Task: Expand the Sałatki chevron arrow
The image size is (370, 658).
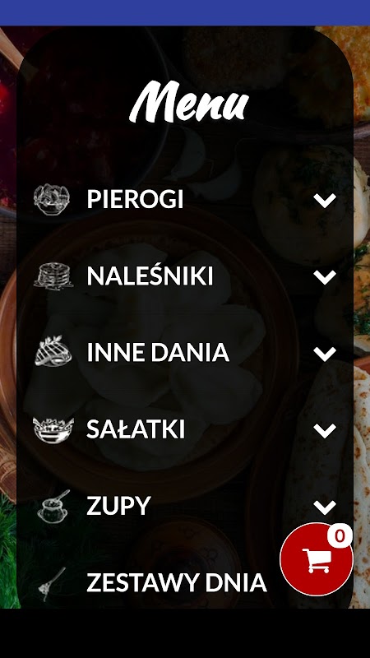Action: (325, 430)
